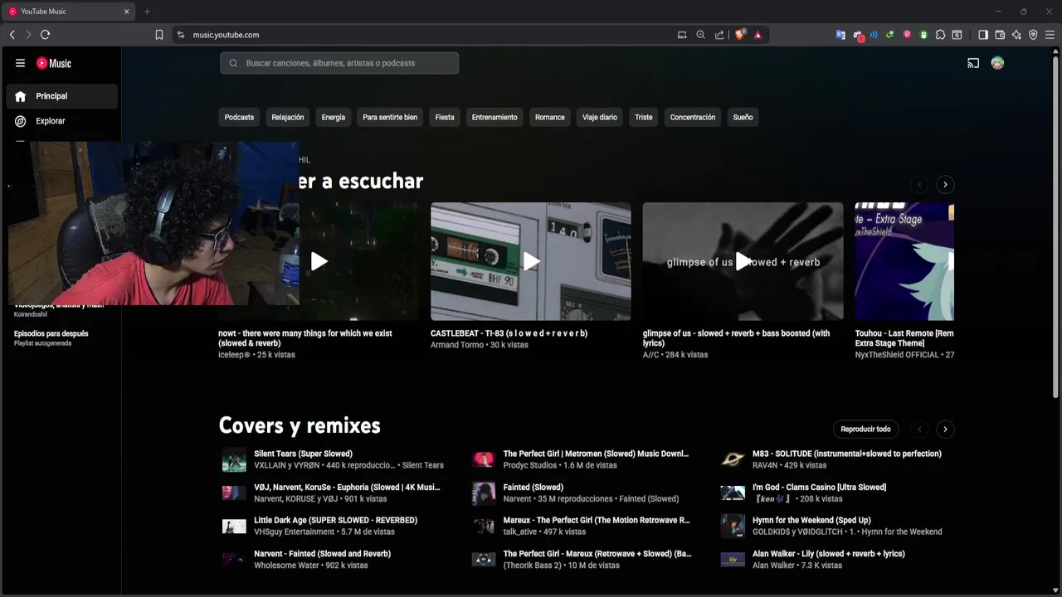Play glimpse of us slowed reverb video
This screenshot has width=1062, height=597.
[743, 261]
